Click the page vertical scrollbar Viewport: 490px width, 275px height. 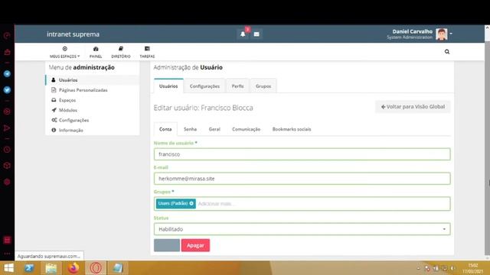(x=487, y=143)
